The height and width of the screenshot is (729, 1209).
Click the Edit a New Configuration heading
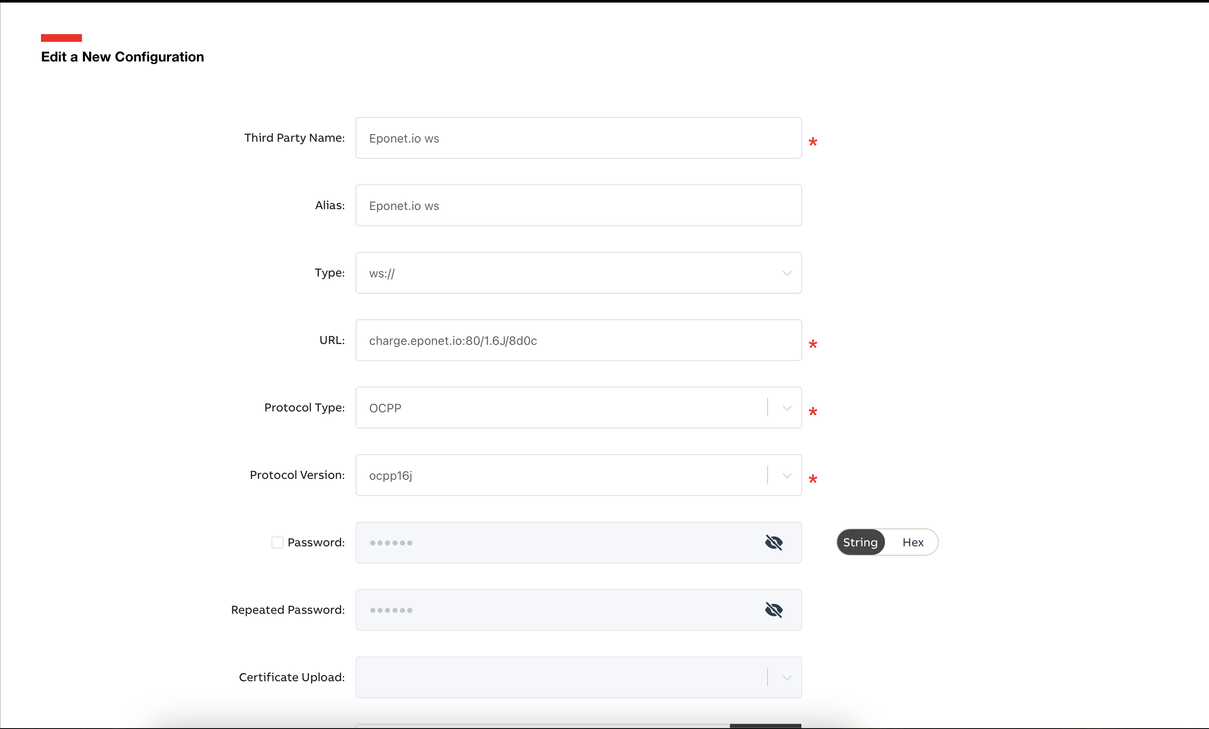pyautogui.click(x=122, y=57)
